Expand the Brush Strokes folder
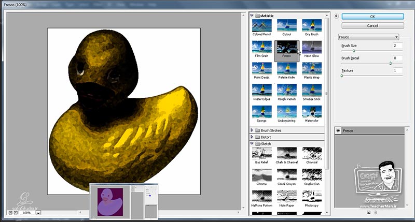The height and width of the screenshot is (222, 415). click(252, 130)
